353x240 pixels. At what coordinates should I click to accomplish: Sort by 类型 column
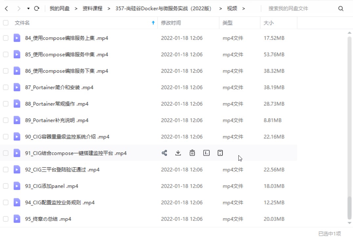tap(227, 23)
